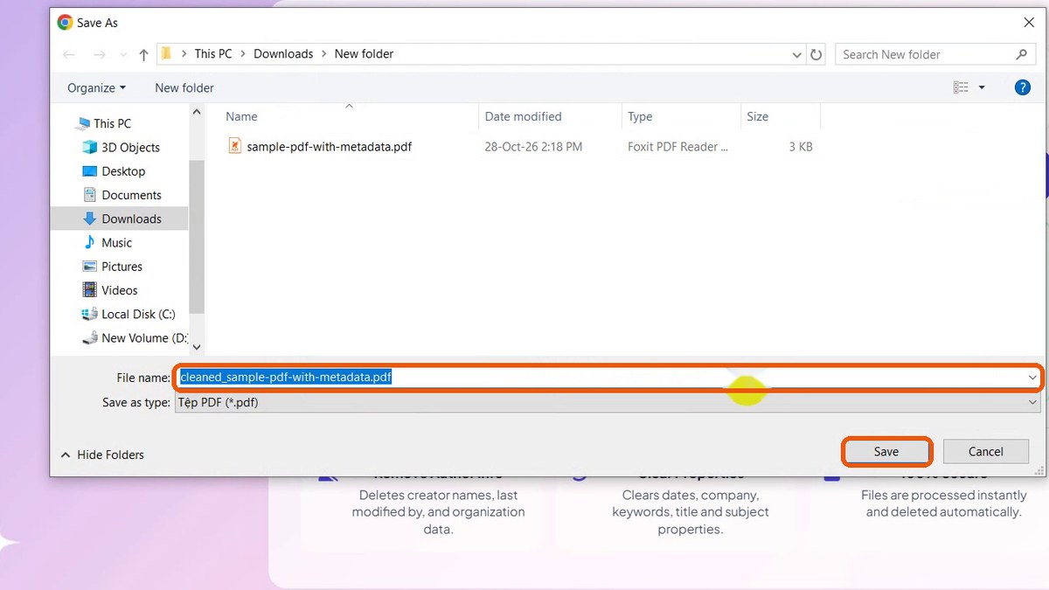1049x590 pixels.
Task: Click the Back navigation arrow
Action: (69, 54)
